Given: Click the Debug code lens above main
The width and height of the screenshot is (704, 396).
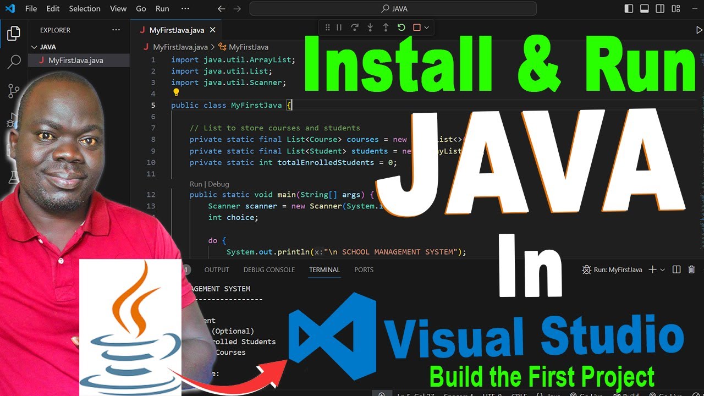Looking at the screenshot, I should click(218, 184).
